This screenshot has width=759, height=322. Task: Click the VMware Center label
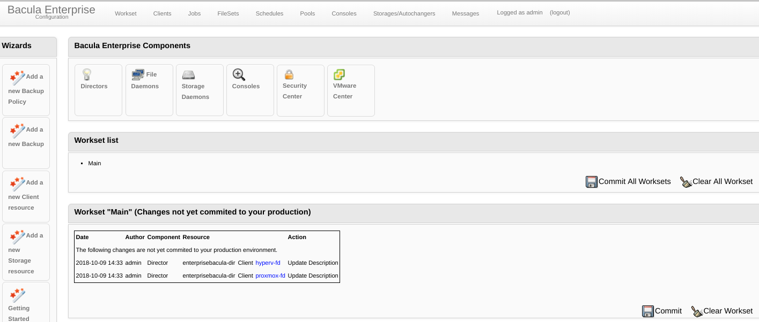click(x=344, y=91)
